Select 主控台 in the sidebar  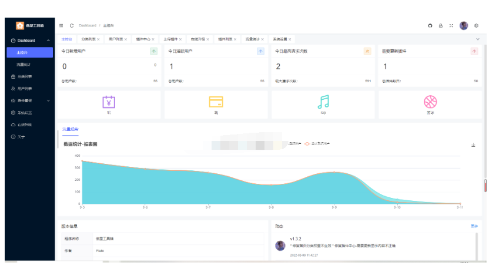point(30,52)
